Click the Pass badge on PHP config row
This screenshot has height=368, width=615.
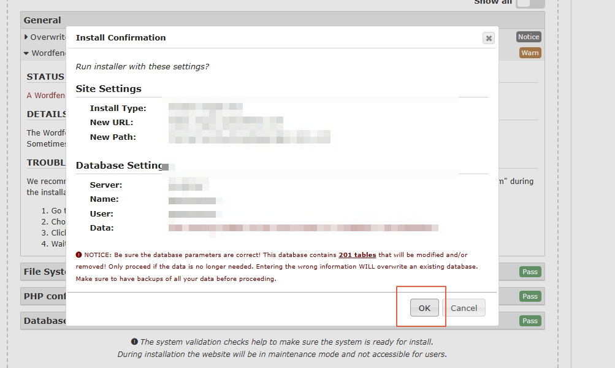(530, 296)
